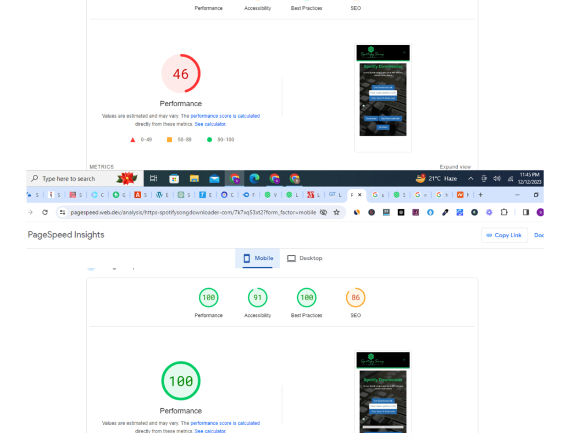Open the Extensions puzzle-piece menu

point(504,212)
